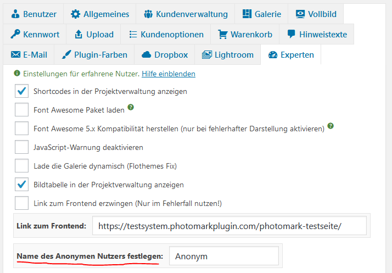This screenshot has height=273, width=392.
Task: Check Lade die Galerie dynamisch option
Action: pyautogui.click(x=22, y=166)
